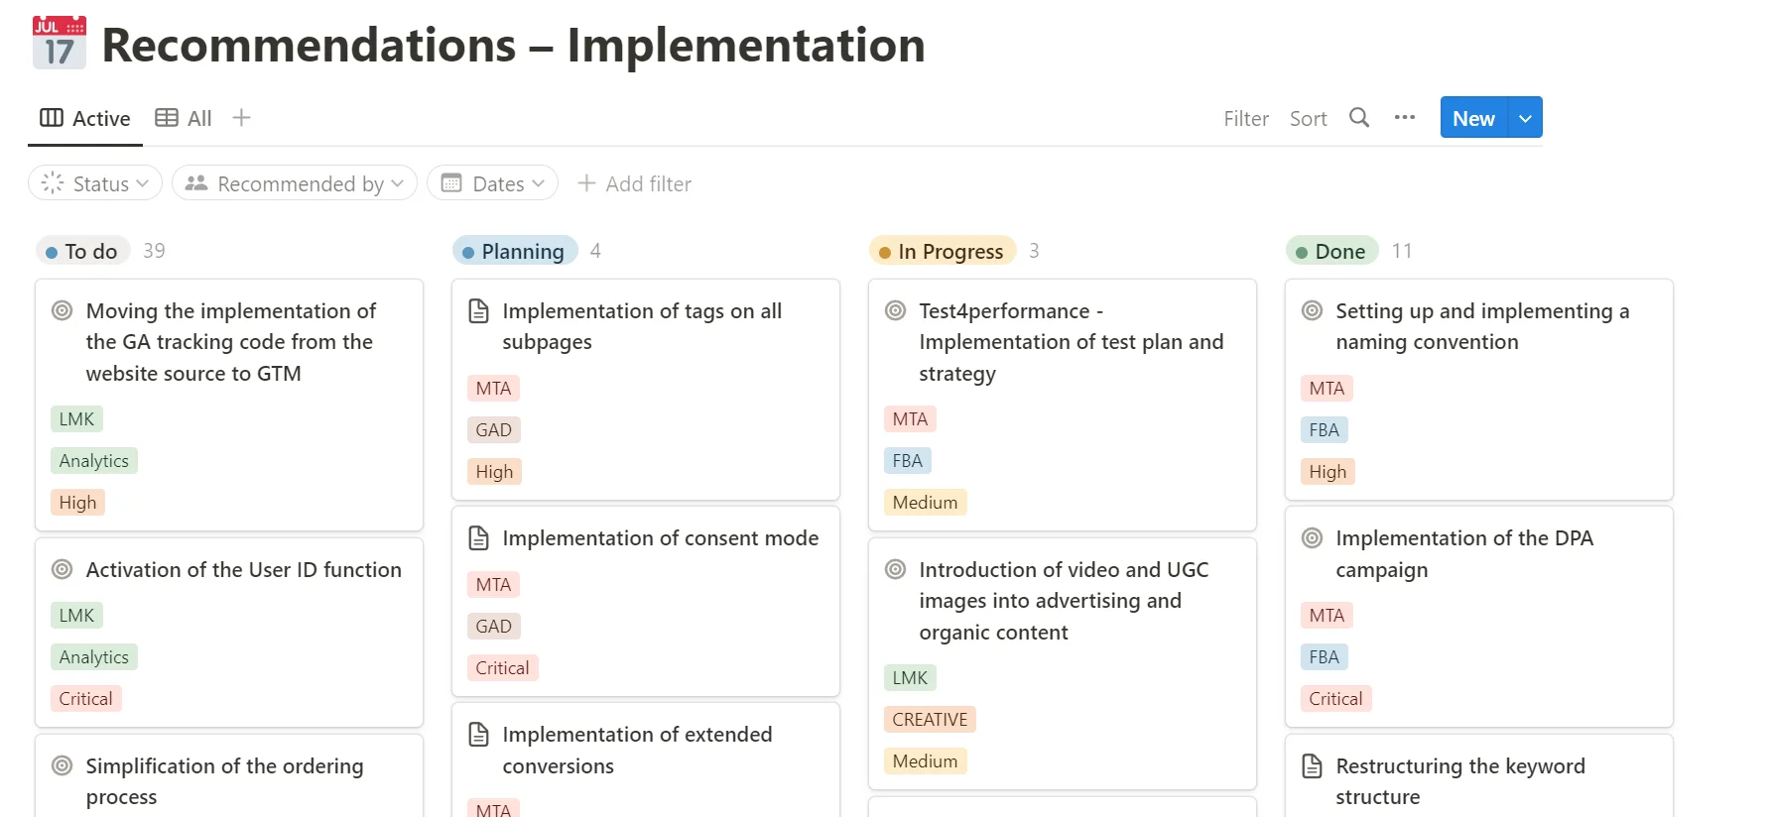
Task: Click the plus icon to add a view
Action: tap(241, 118)
